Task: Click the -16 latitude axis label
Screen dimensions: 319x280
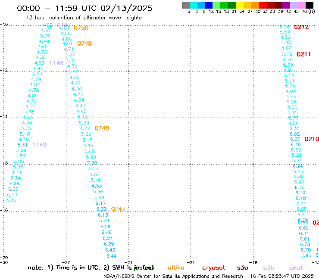Action: click(4, 163)
